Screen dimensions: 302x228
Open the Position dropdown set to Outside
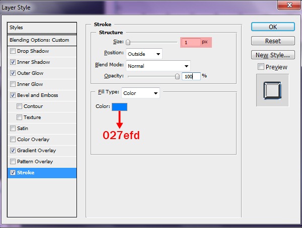click(144, 54)
